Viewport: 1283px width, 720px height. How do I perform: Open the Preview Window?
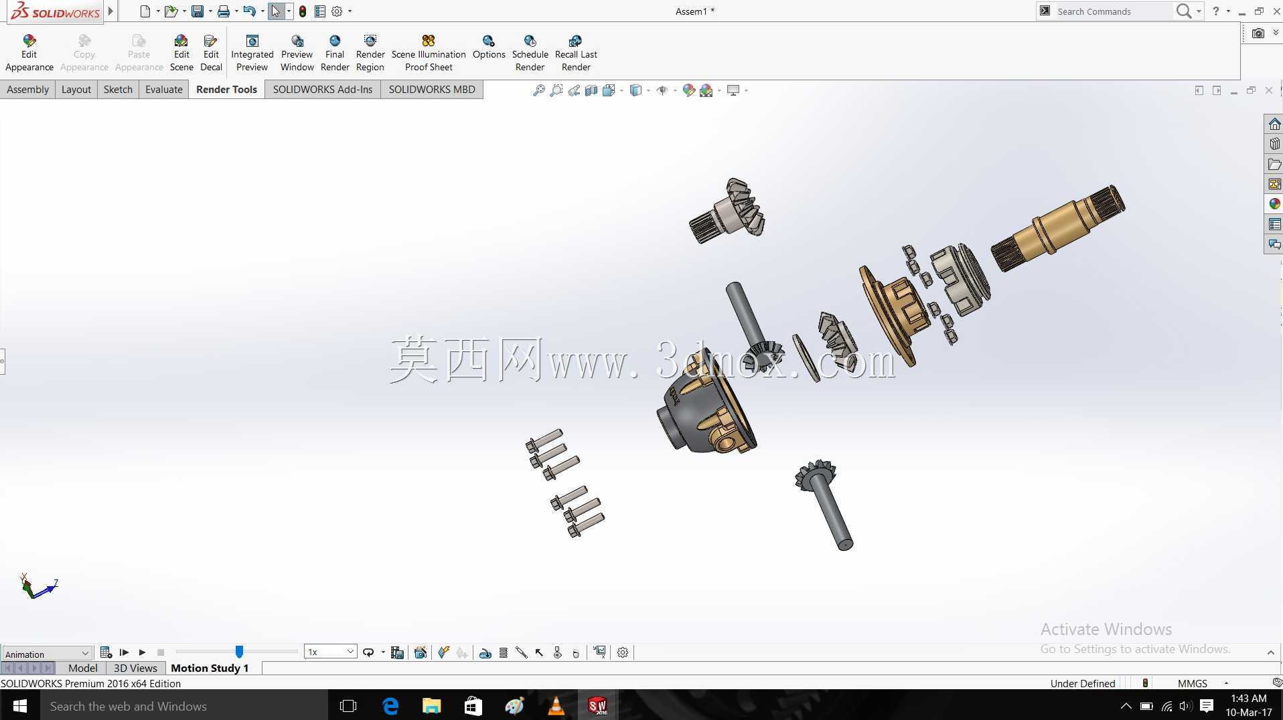[x=297, y=53]
